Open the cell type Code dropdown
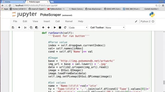Screen dimensions: 165x92 [78, 28]
